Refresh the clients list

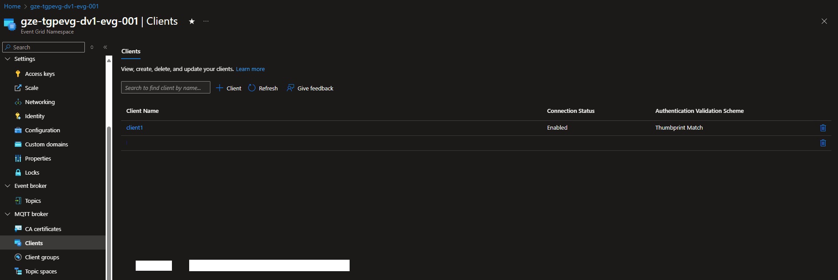(x=263, y=88)
